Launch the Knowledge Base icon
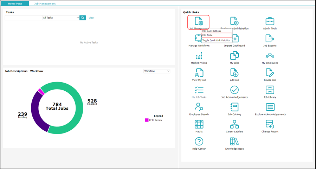This screenshot has width=316, height=169. click(x=234, y=141)
